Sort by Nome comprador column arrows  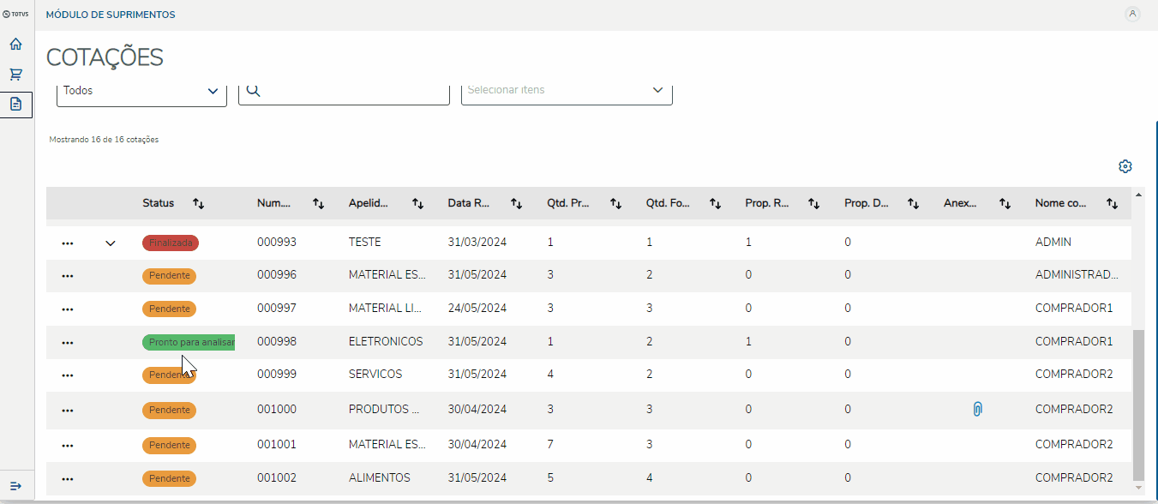coord(1112,204)
